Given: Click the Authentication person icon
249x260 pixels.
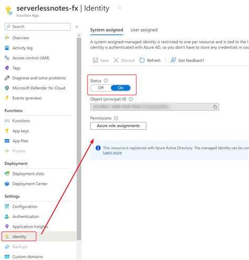Looking at the screenshot, I should (7, 216).
